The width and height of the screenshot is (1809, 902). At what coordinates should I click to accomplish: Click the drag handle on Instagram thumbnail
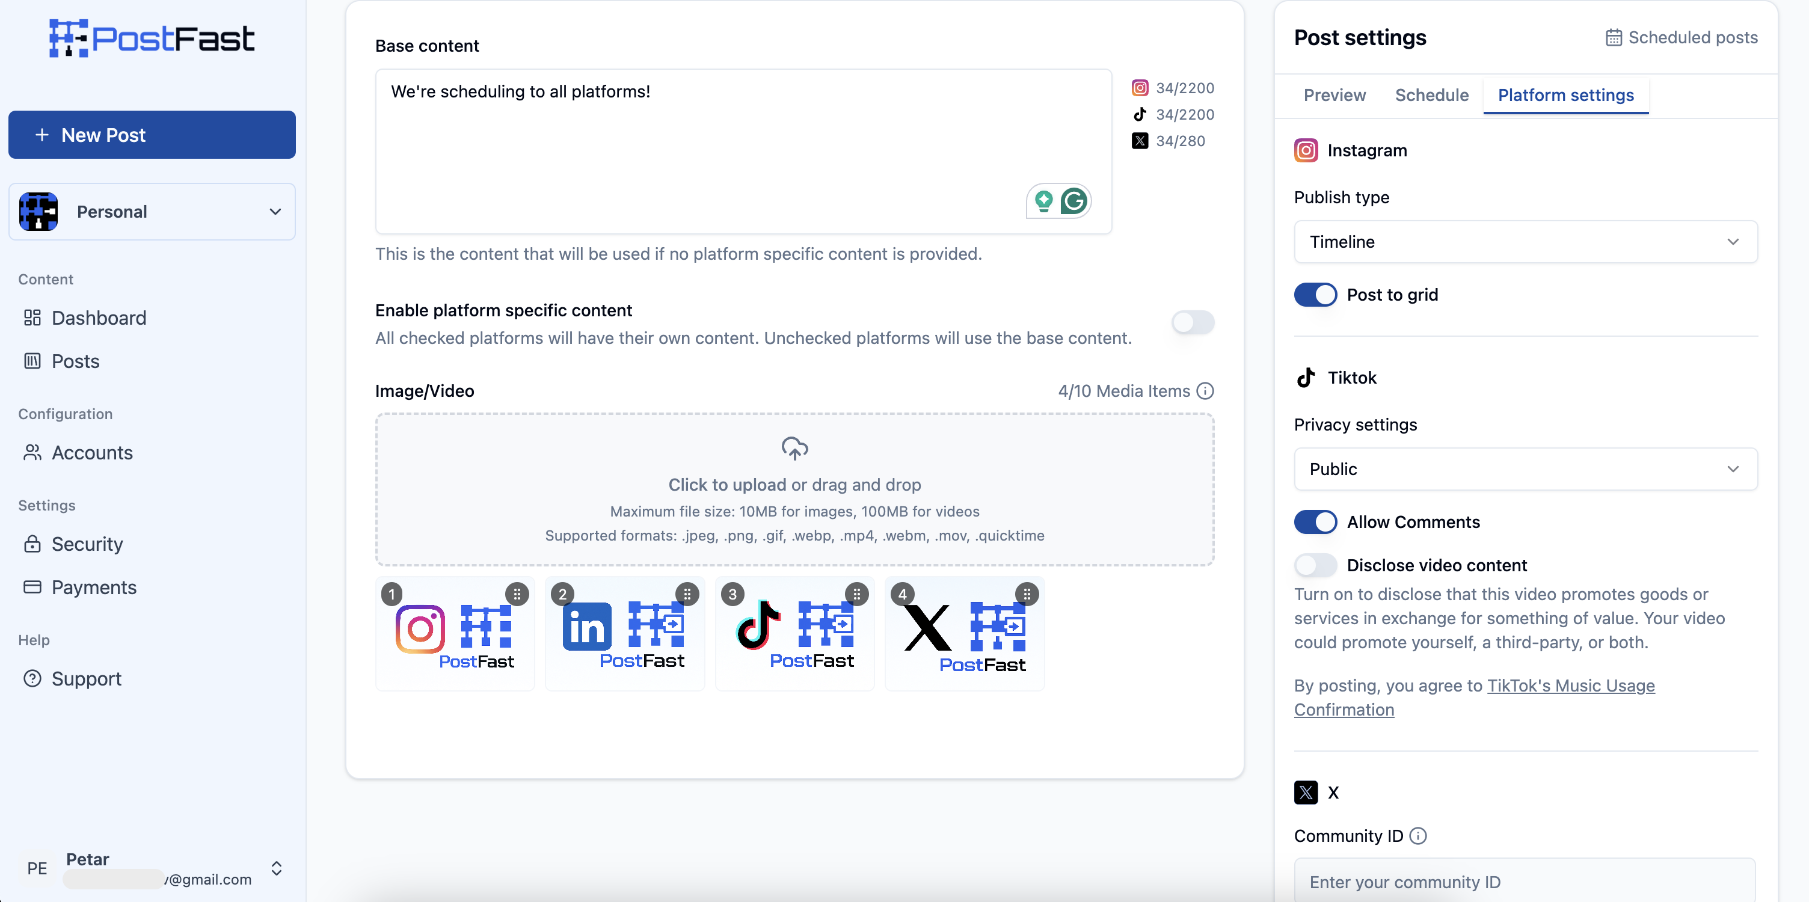(x=517, y=594)
